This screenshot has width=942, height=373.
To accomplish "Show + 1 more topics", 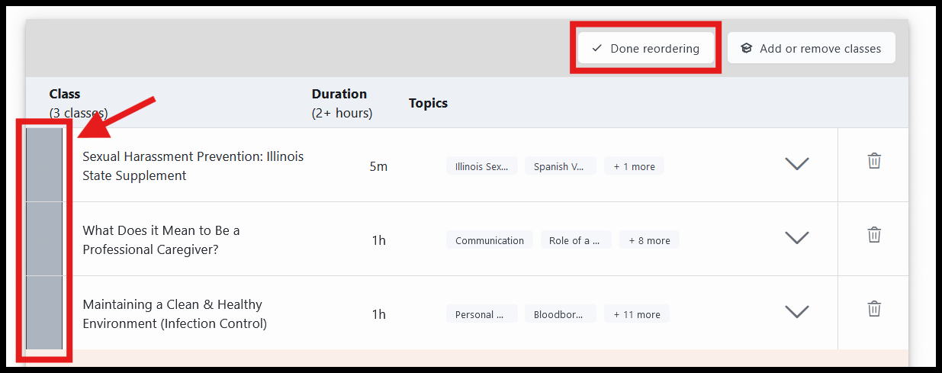I will click(634, 166).
